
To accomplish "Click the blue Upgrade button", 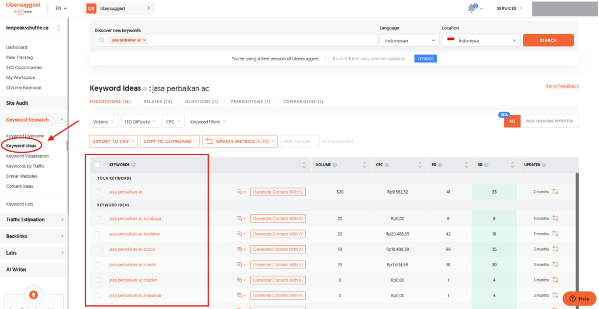I will pos(426,59).
